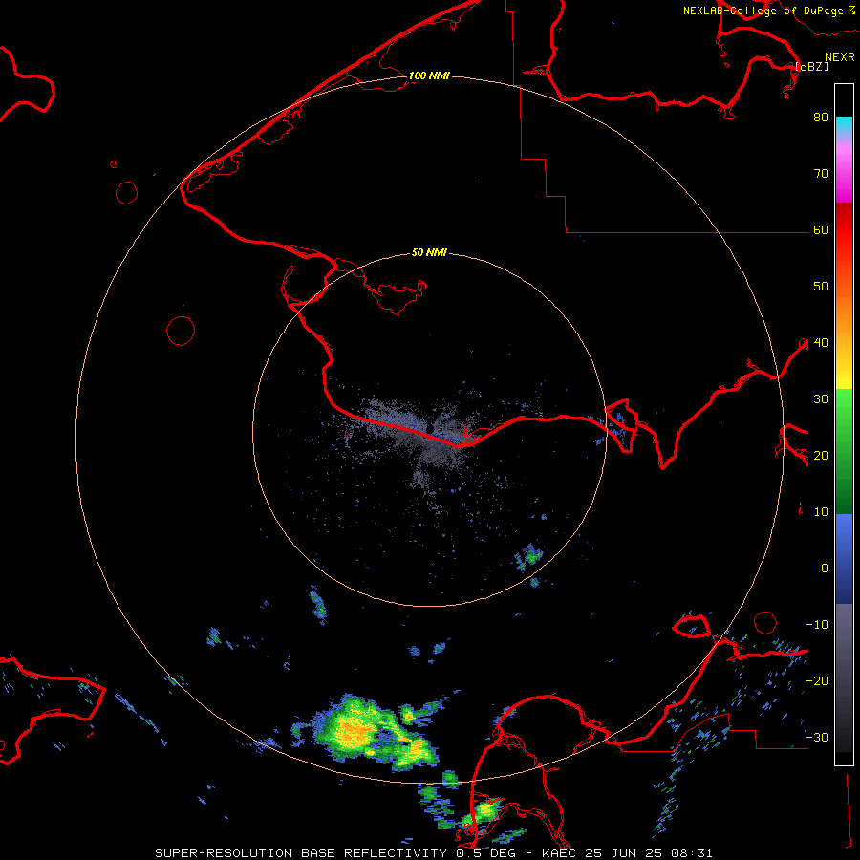The image size is (860, 860).
Task: Click the cyan top band of the color bar
Action: (844, 123)
